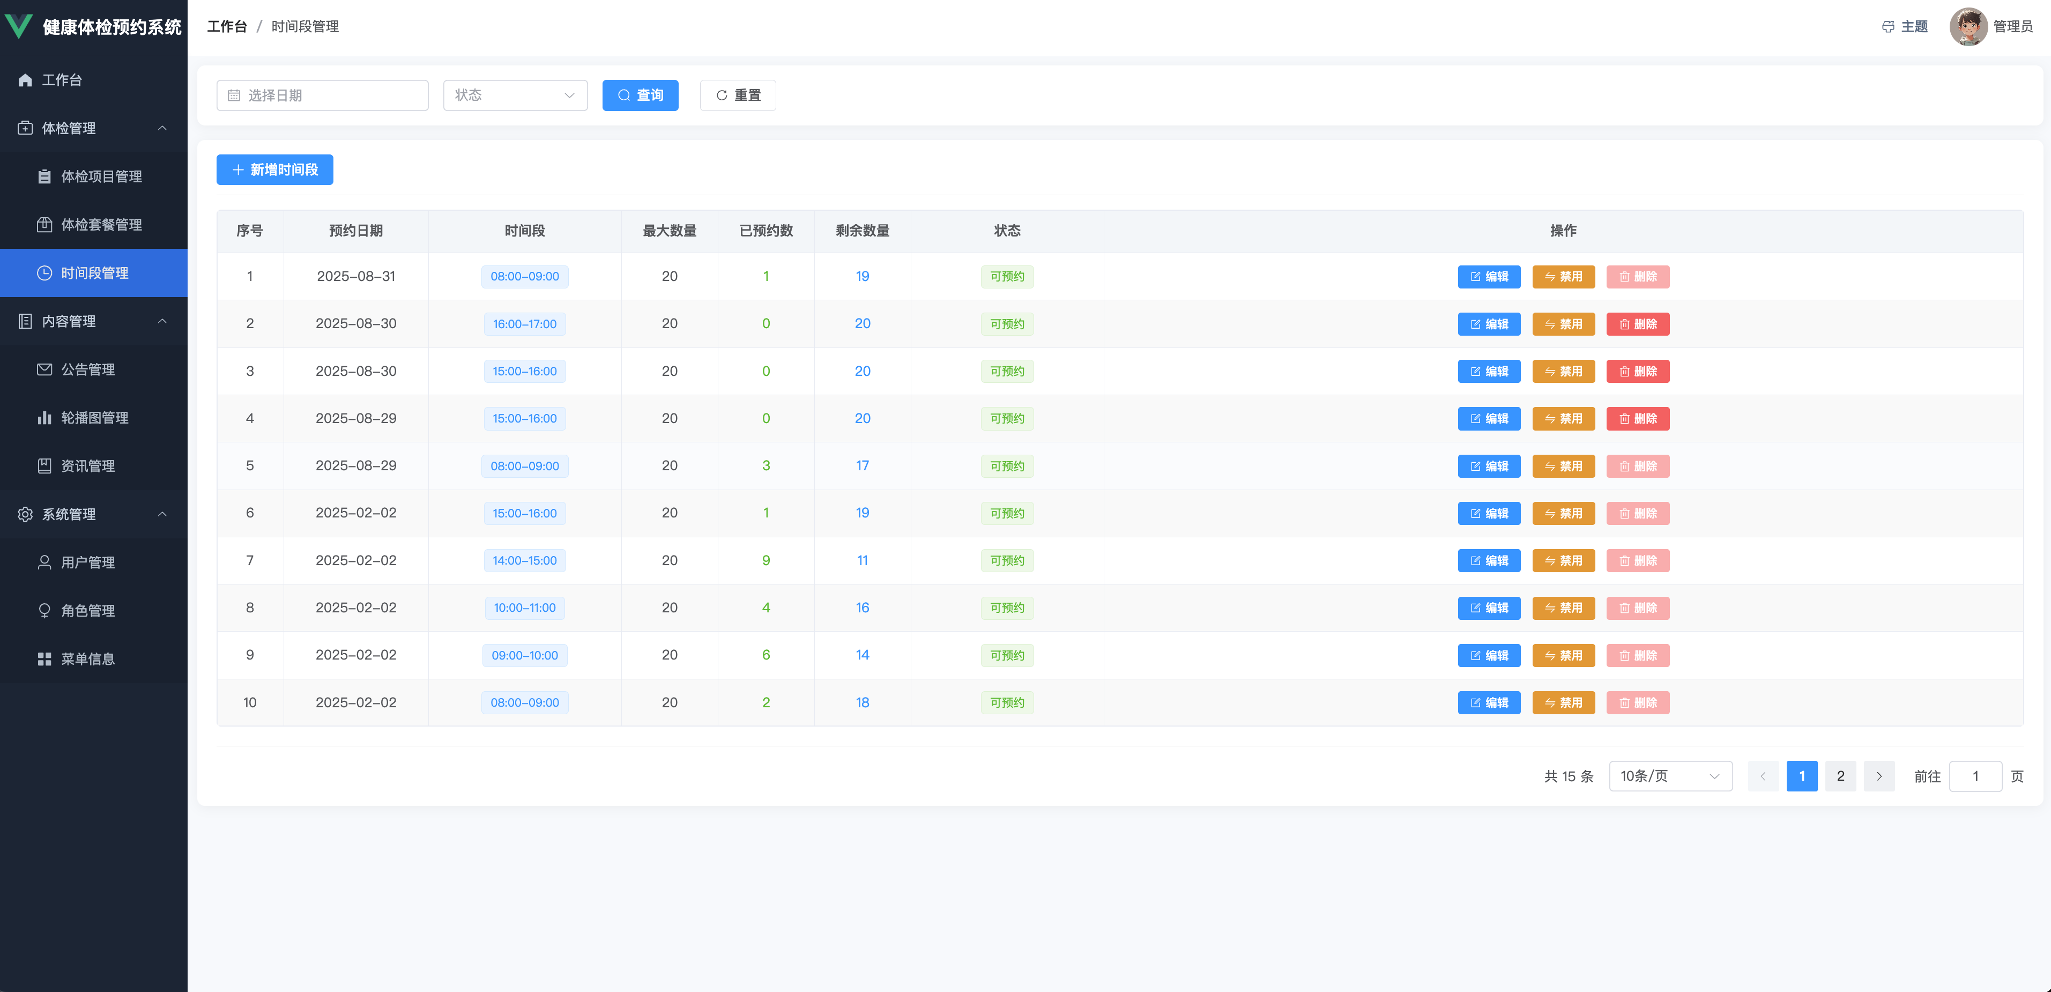
Task: Open 体检套餐管理 in sidebar
Action: 101,225
